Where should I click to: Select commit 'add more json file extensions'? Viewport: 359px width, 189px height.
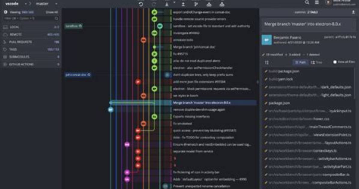[x=199, y=82]
